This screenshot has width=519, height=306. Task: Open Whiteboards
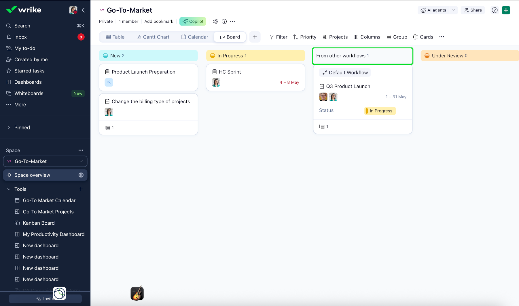click(45, 93)
